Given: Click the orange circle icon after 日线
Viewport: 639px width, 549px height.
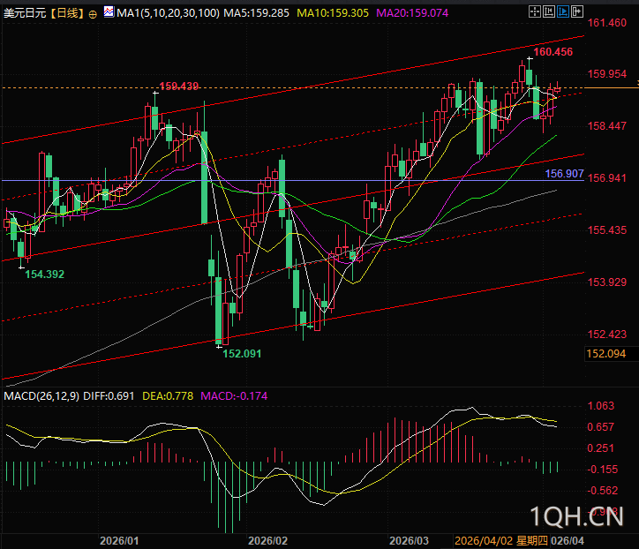Looking at the screenshot, I should pos(93,14).
